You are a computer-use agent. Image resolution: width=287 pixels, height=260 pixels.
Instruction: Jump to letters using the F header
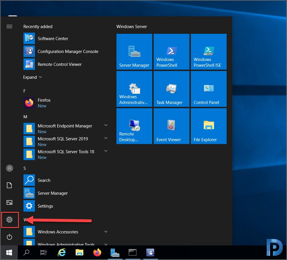(25, 91)
